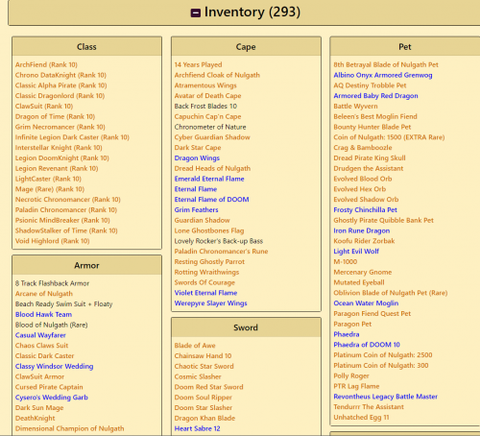Click Psionic MindBreaker (Rank 10)
The image size is (480, 436).
(62, 220)
